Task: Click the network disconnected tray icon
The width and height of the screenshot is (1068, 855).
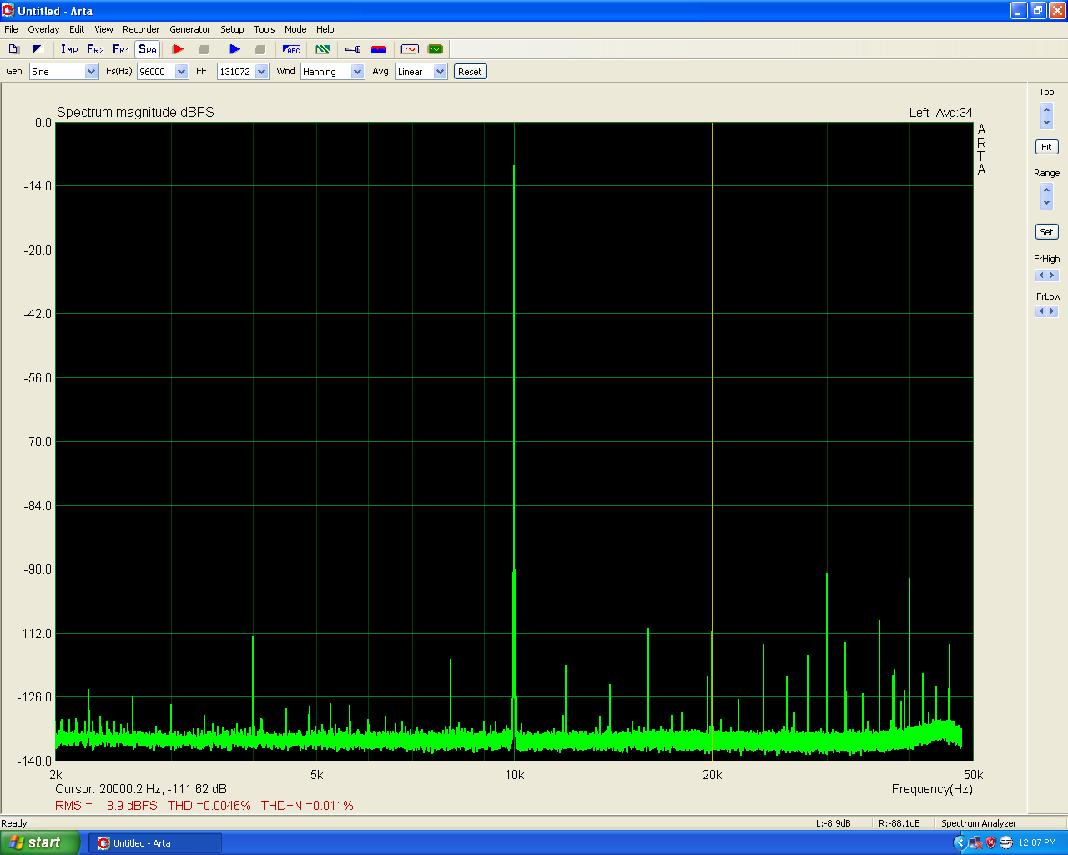Action: [x=975, y=843]
